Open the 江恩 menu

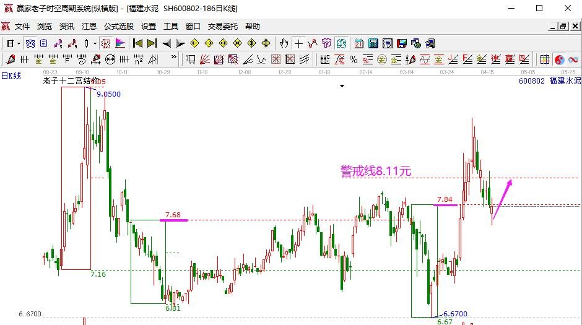pos(89,27)
